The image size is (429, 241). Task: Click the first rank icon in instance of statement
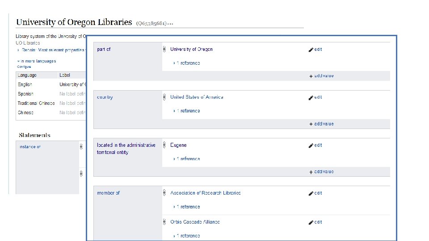[81, 147]
